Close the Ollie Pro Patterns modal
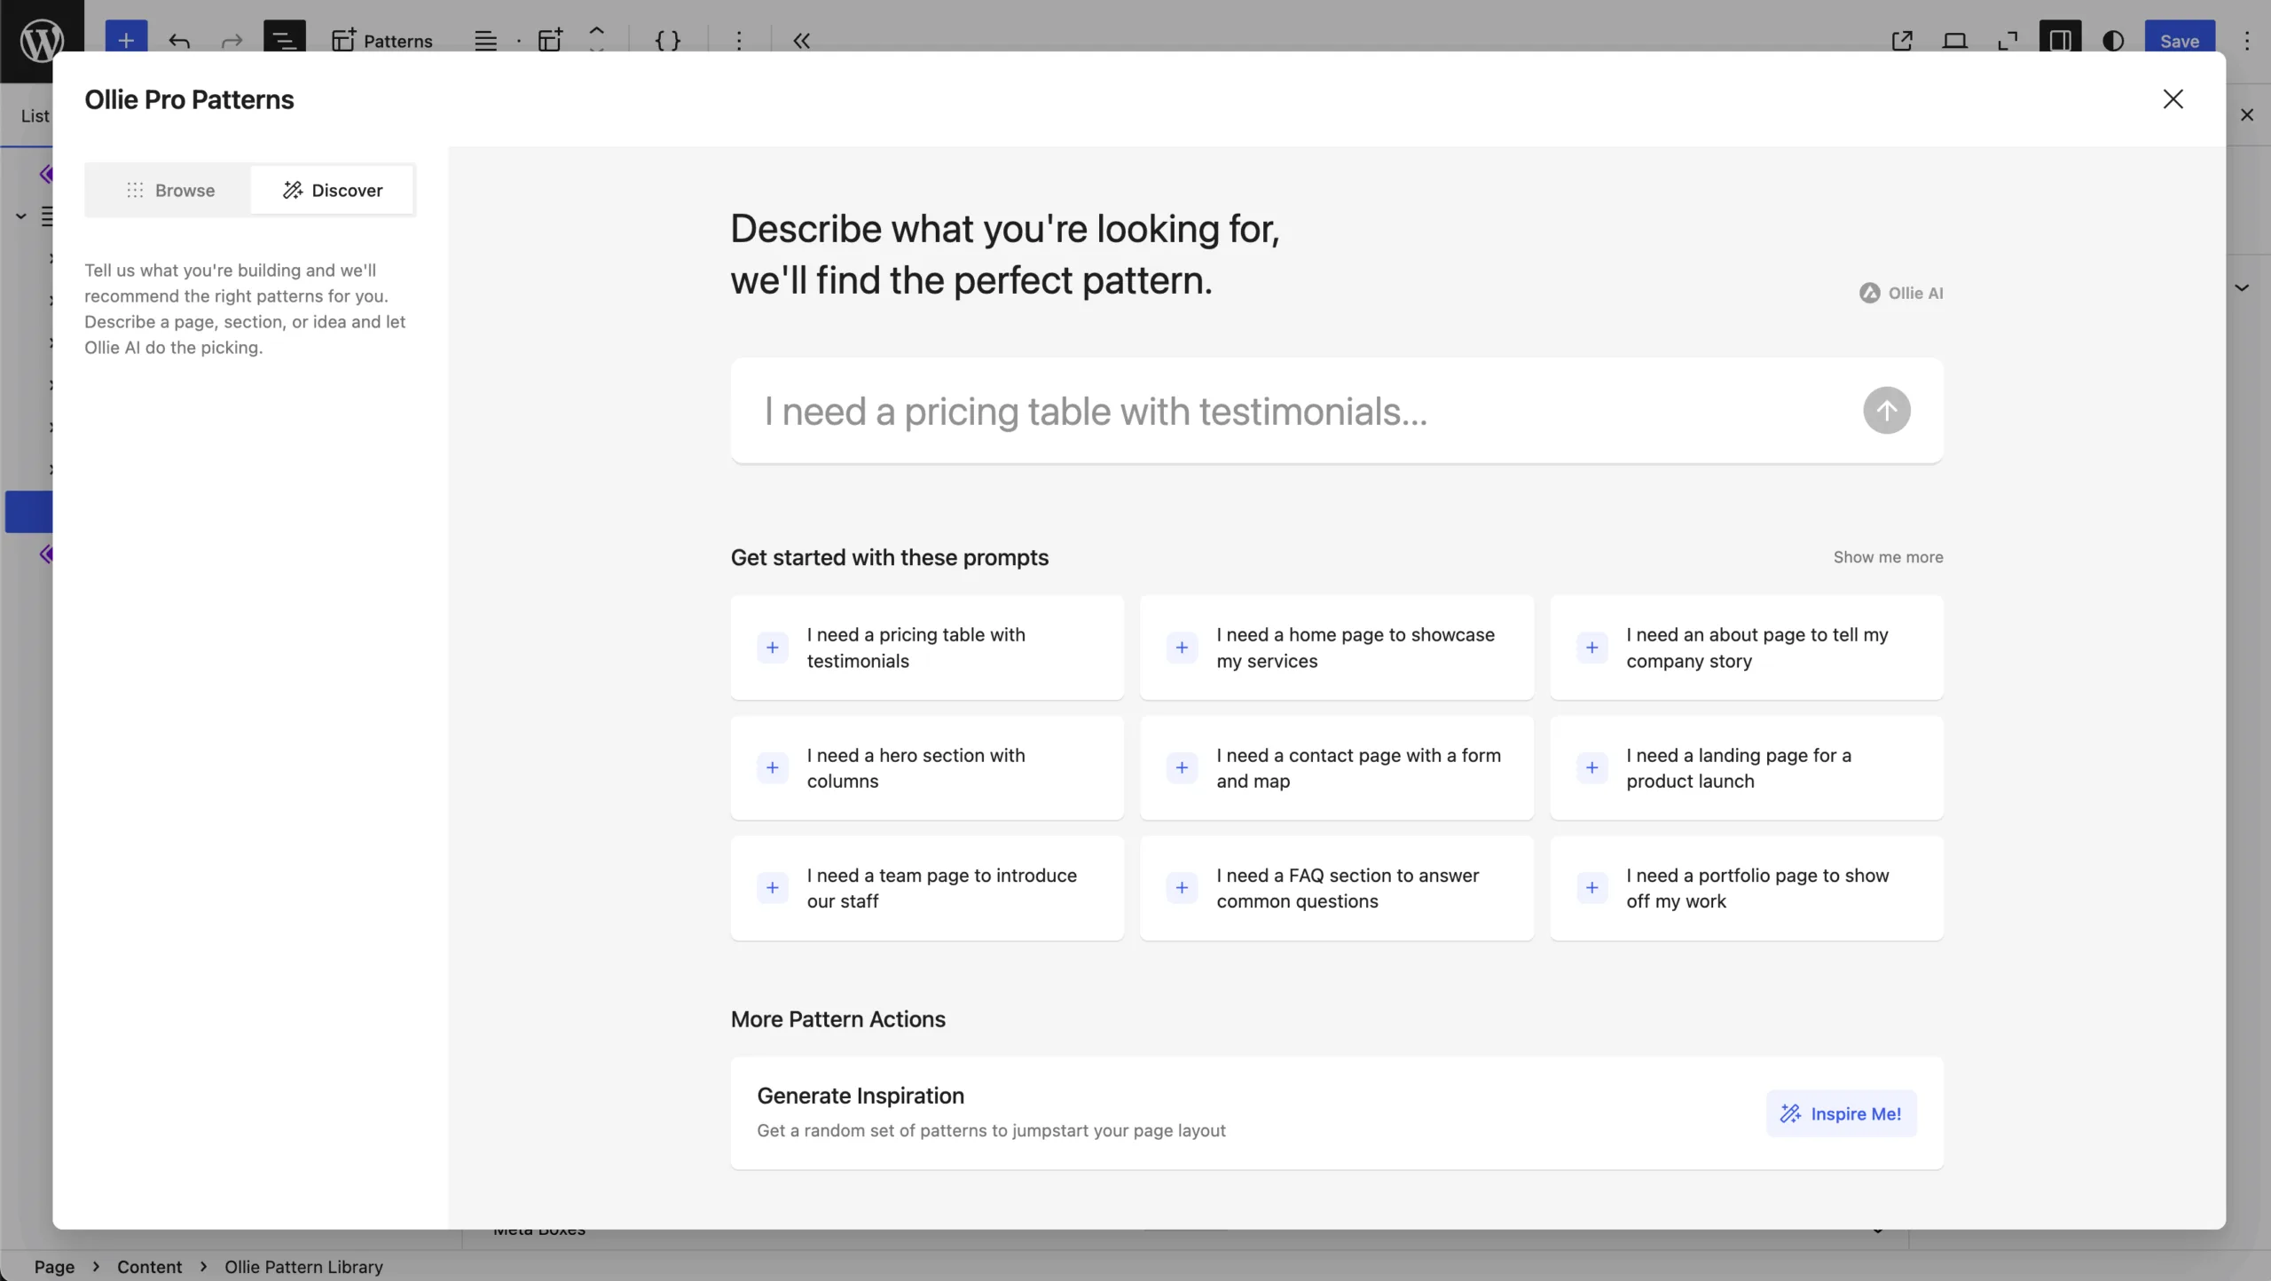Screen dimensions: 2271x1281 [2173, 99]
